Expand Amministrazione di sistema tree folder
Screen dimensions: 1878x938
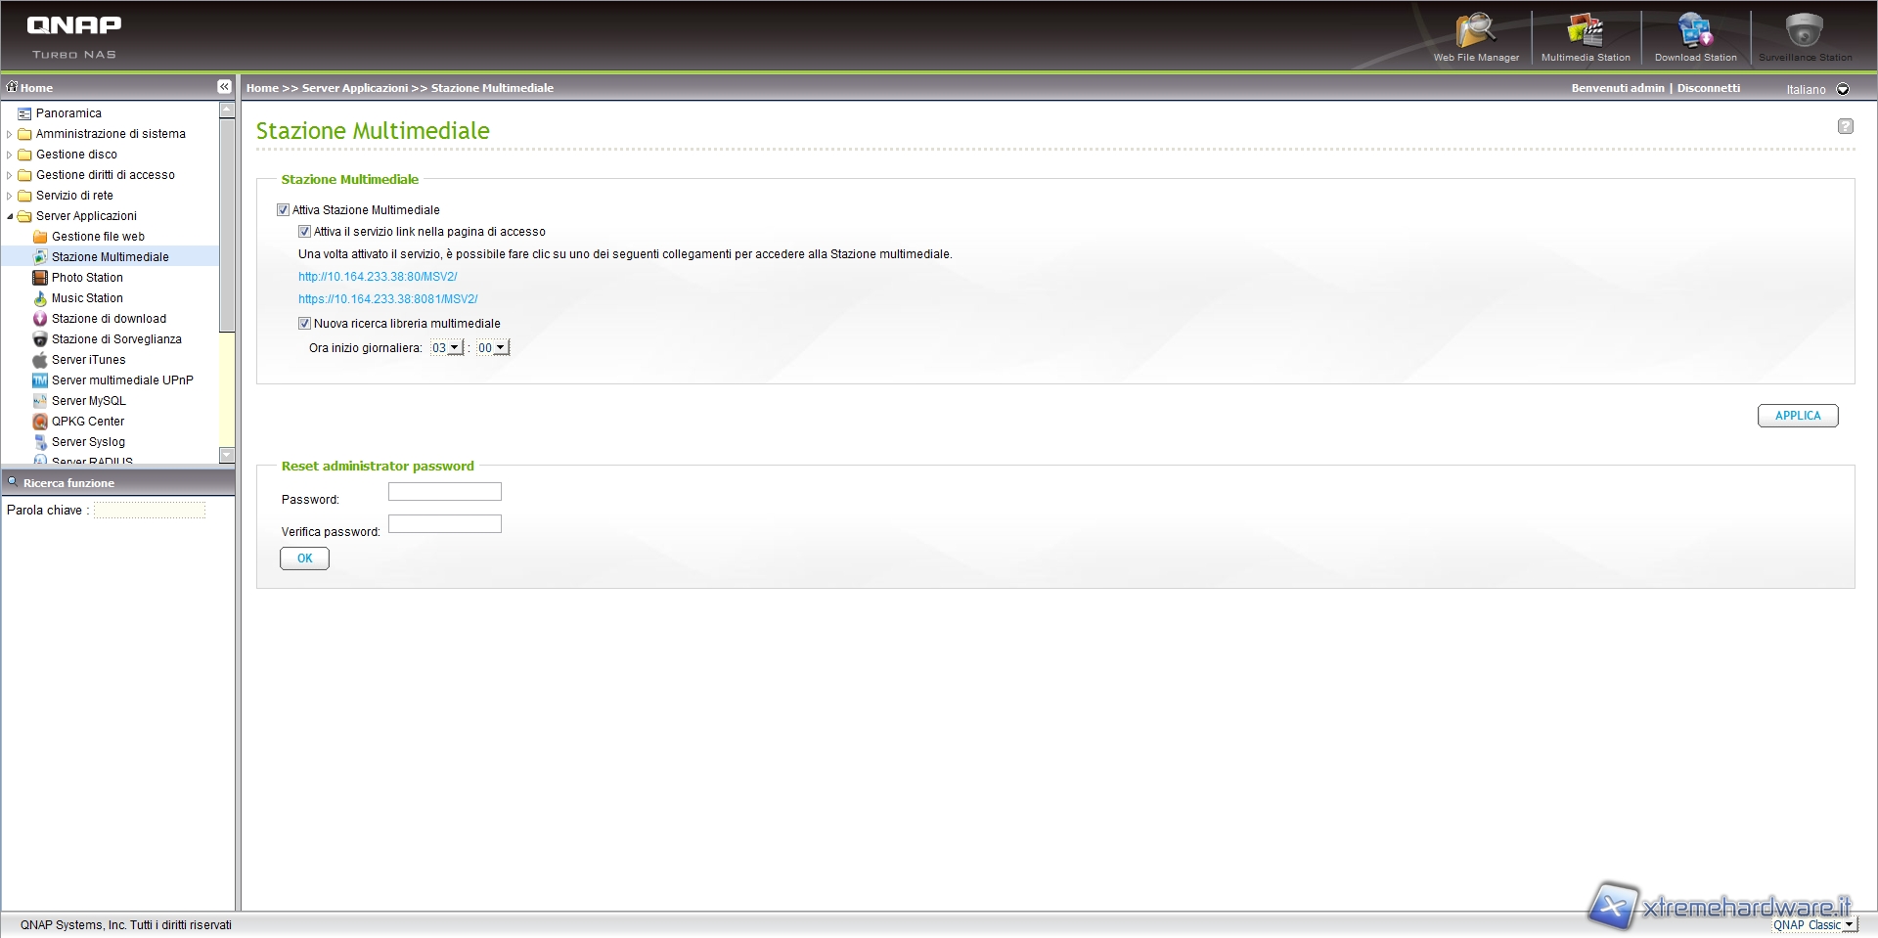pyautogui.click(x=10, y=134)
